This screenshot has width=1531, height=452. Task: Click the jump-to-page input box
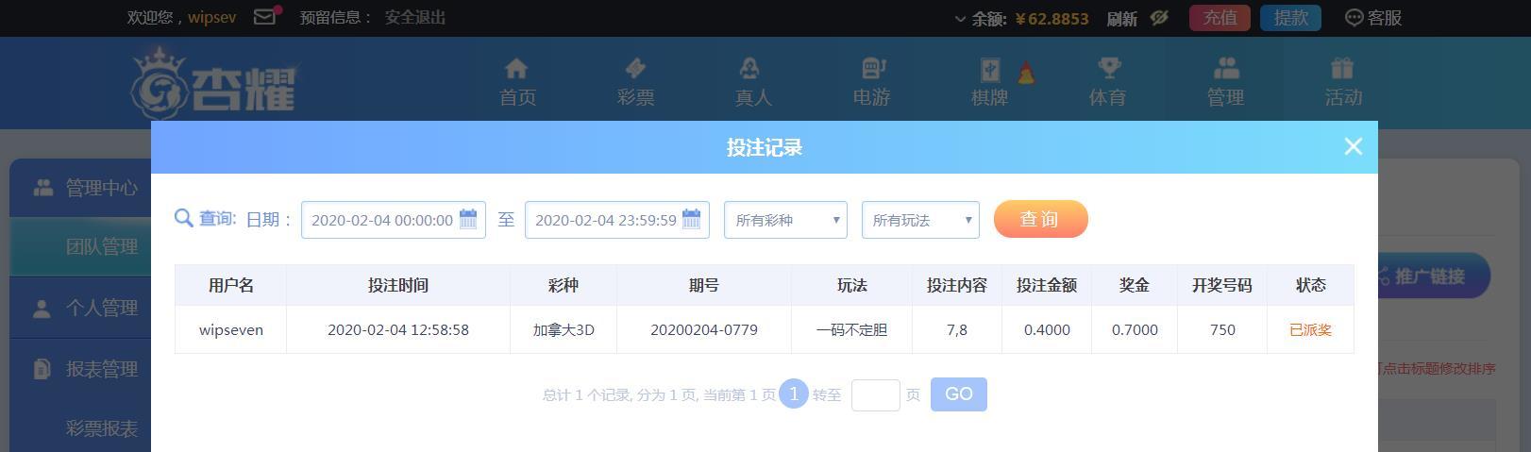[876, 394]
